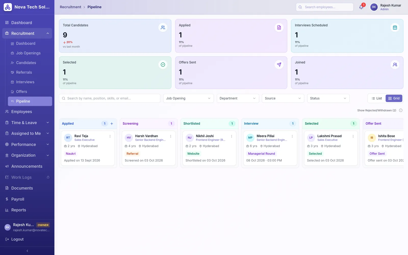The image size is (408, 255).
Task: Click candidate search by name field
Action: pos(110,98)
